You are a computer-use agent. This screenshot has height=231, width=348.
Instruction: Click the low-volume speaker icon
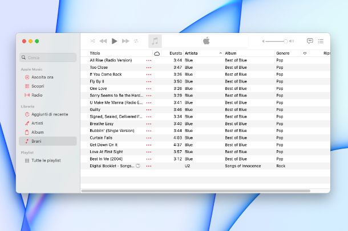coord(263,41)
